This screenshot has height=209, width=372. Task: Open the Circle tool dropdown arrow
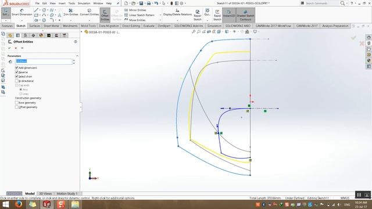click(48, 10)
